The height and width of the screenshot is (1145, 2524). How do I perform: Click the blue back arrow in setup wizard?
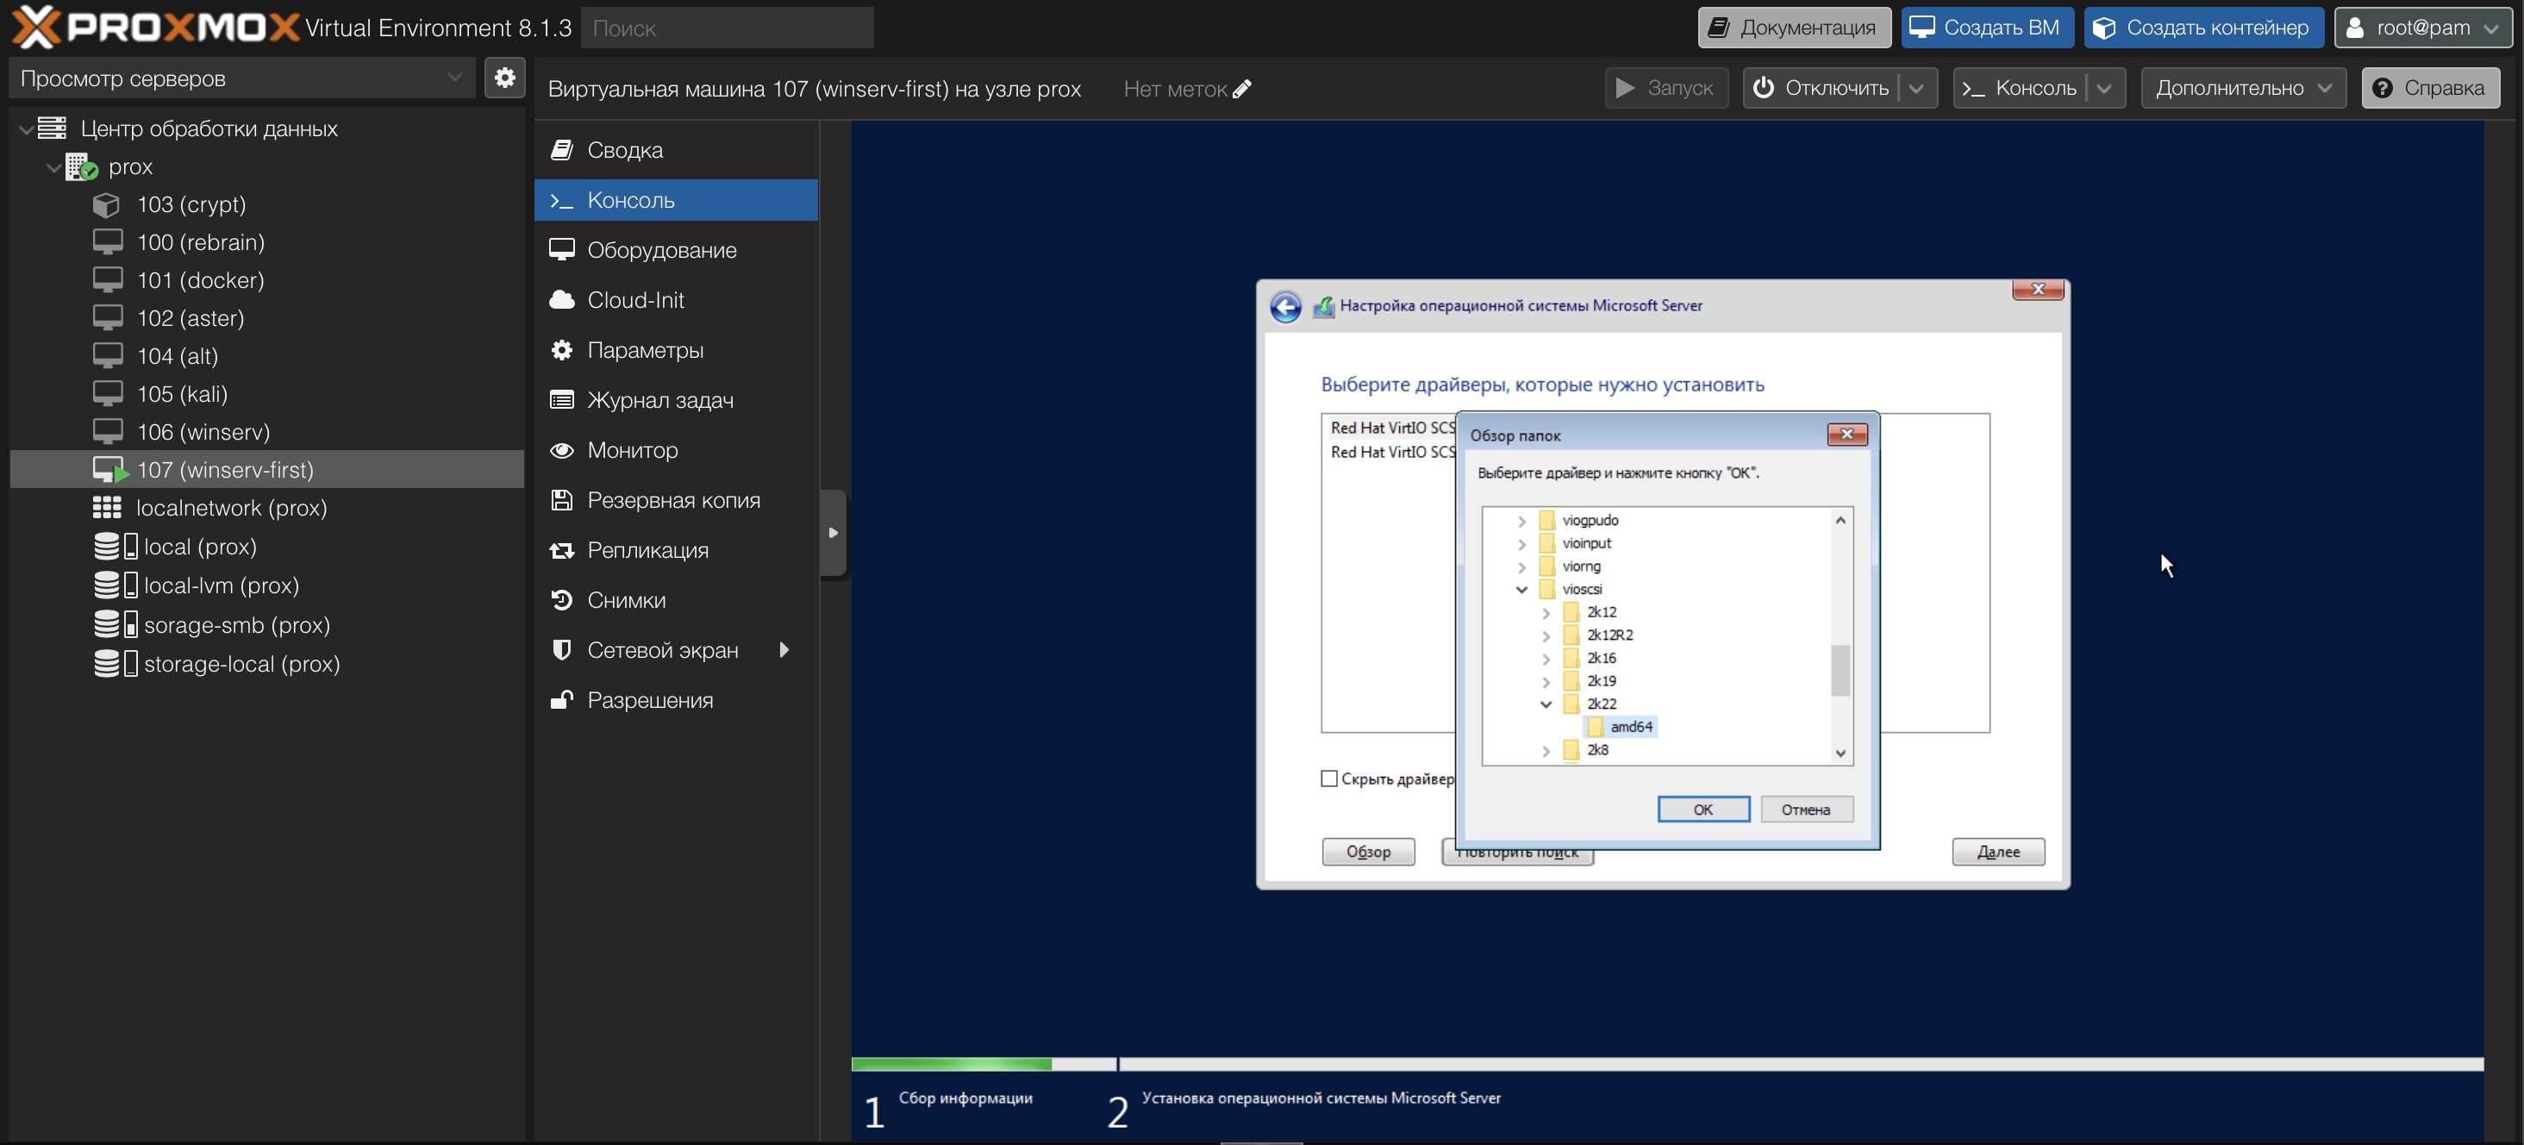point(1285,307)
